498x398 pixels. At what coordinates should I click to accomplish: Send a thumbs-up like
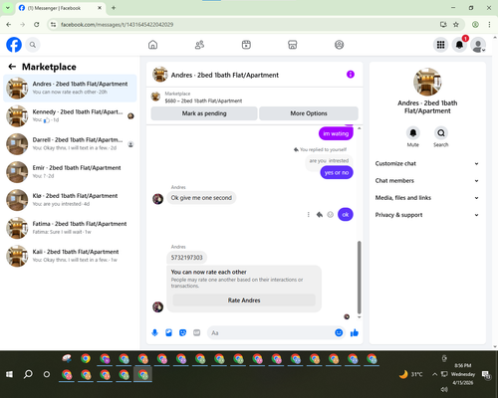coord(355,332)
